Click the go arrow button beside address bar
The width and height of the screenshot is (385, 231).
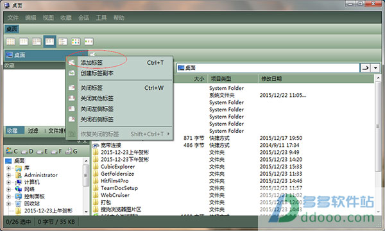click(x=365, y=68)
